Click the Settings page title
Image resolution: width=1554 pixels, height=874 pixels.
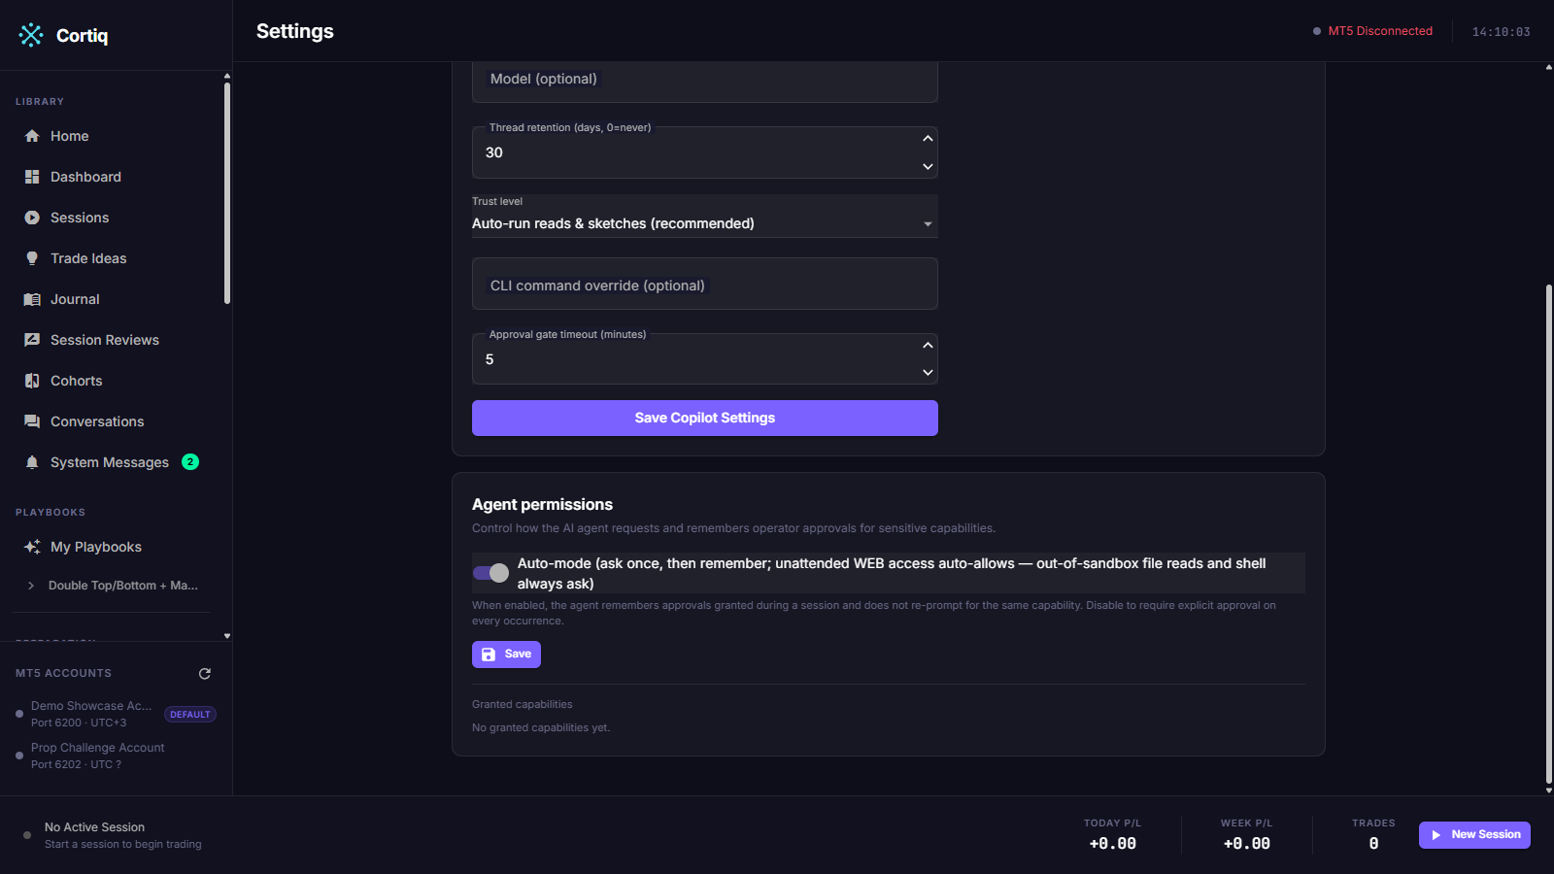(x=295, y=31)
